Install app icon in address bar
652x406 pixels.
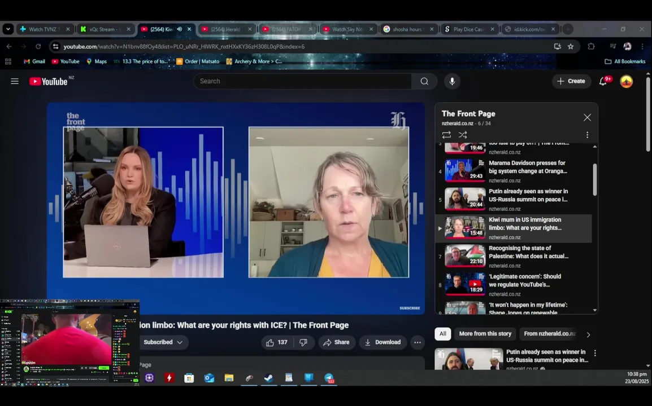[557, 46]
